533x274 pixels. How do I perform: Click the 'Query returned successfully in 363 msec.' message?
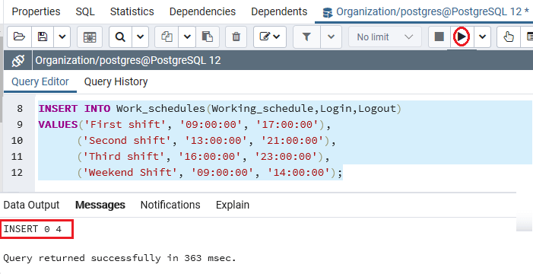click(119, 258)
